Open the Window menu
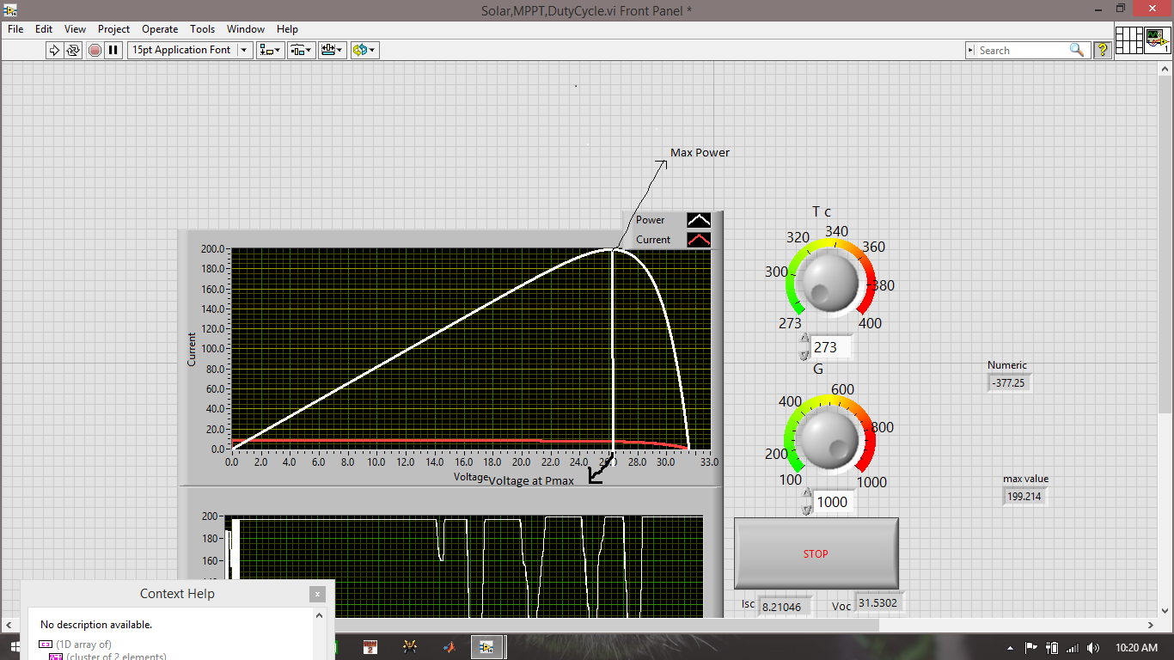Screen dimensions: 1174x660 tap(246, 28)
